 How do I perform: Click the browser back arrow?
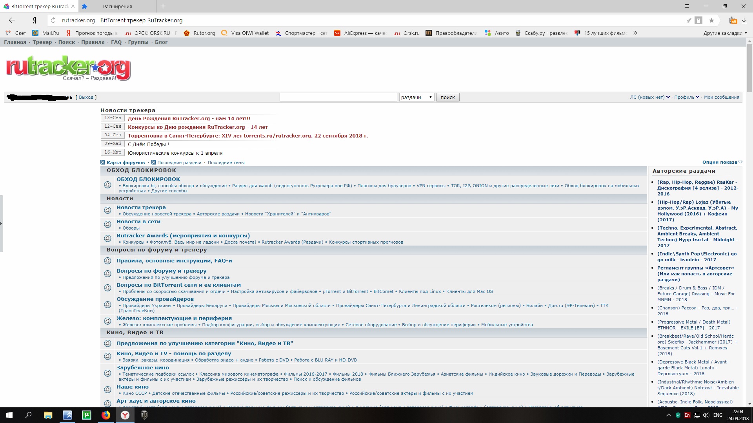[x=12, y=20]
